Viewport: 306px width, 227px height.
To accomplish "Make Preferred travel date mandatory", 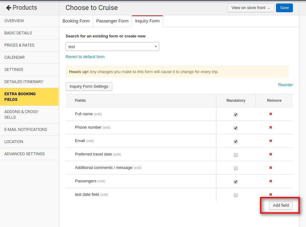I will [x=236, y=155].
